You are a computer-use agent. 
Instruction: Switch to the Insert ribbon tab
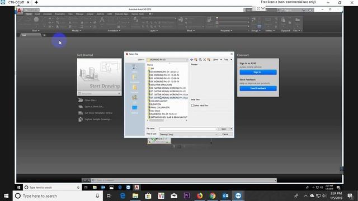pyautogui.click(x=37, y=14)
